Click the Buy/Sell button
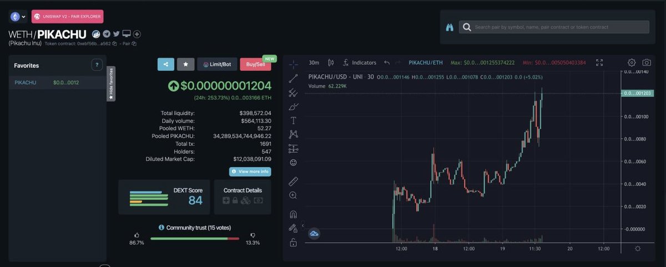Screen dimensions: 666x267 (255, 64)
